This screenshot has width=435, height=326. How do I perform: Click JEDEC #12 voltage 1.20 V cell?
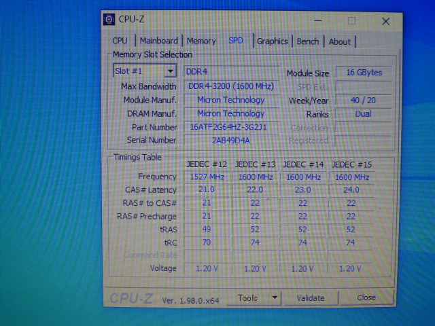point(207,268)
